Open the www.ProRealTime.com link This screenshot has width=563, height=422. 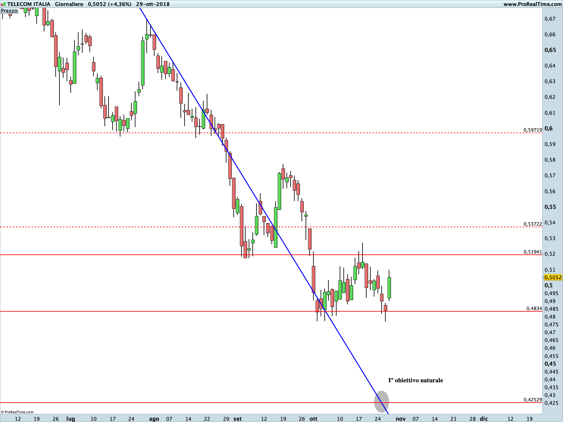(x=532, y=4)
